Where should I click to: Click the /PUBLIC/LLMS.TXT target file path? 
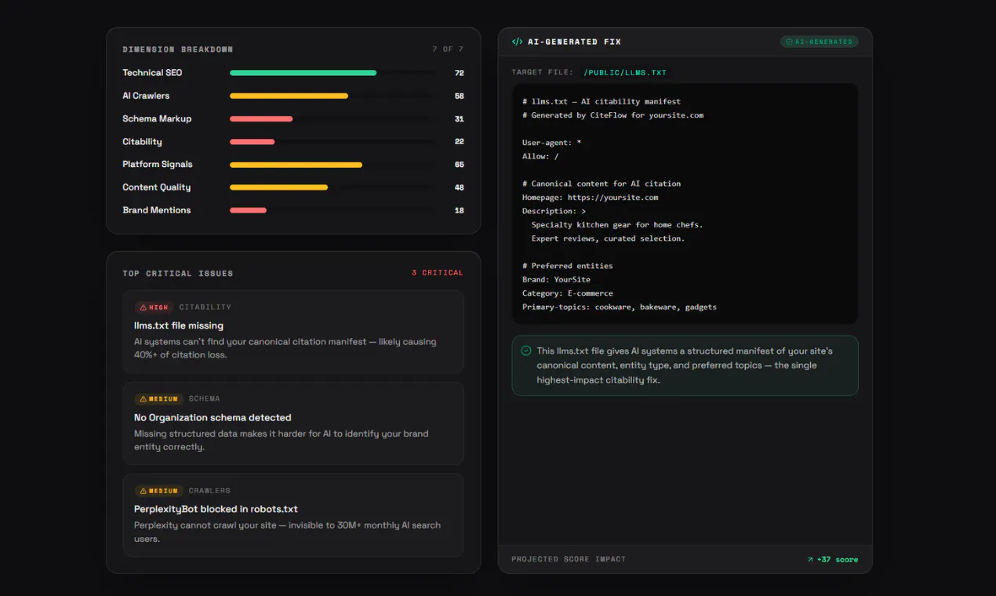[625, 72]
